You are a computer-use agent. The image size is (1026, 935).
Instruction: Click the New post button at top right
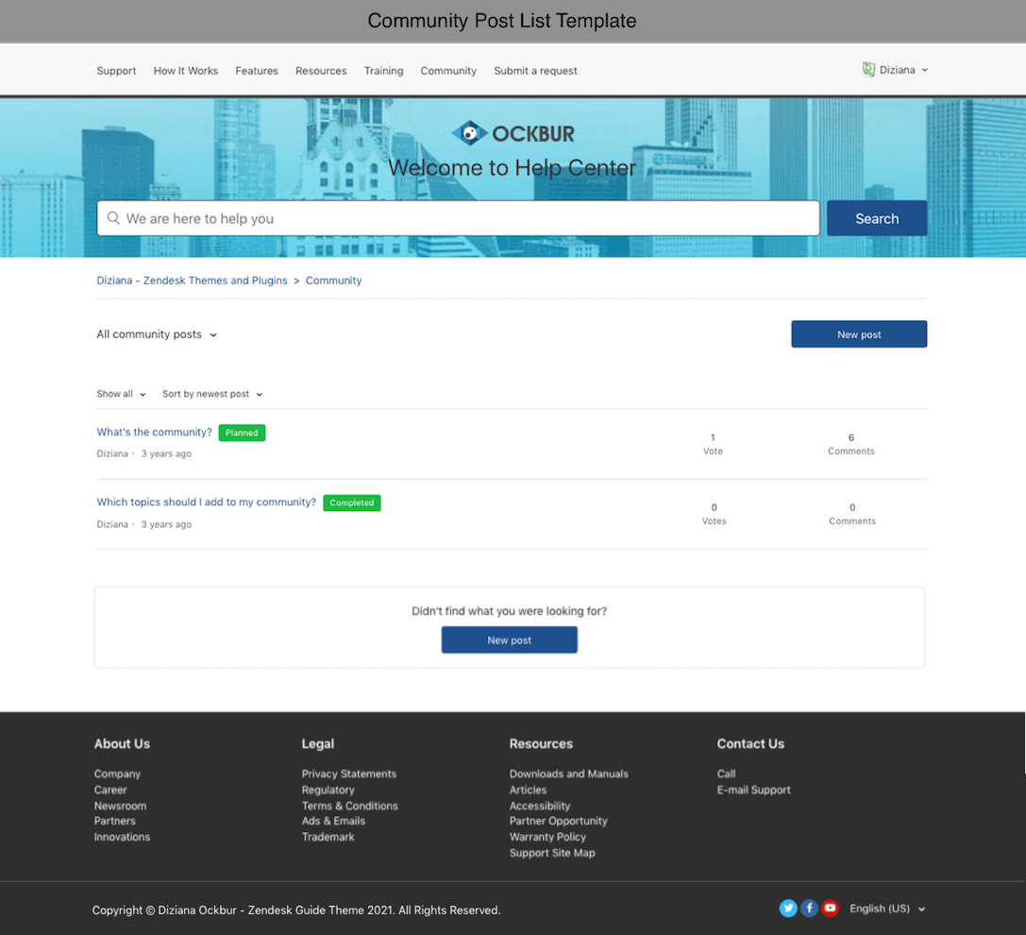click(x=858, y=334)
